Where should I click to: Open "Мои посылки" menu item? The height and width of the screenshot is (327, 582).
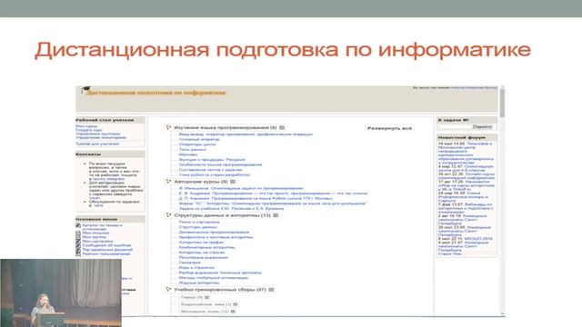(95, 233)
